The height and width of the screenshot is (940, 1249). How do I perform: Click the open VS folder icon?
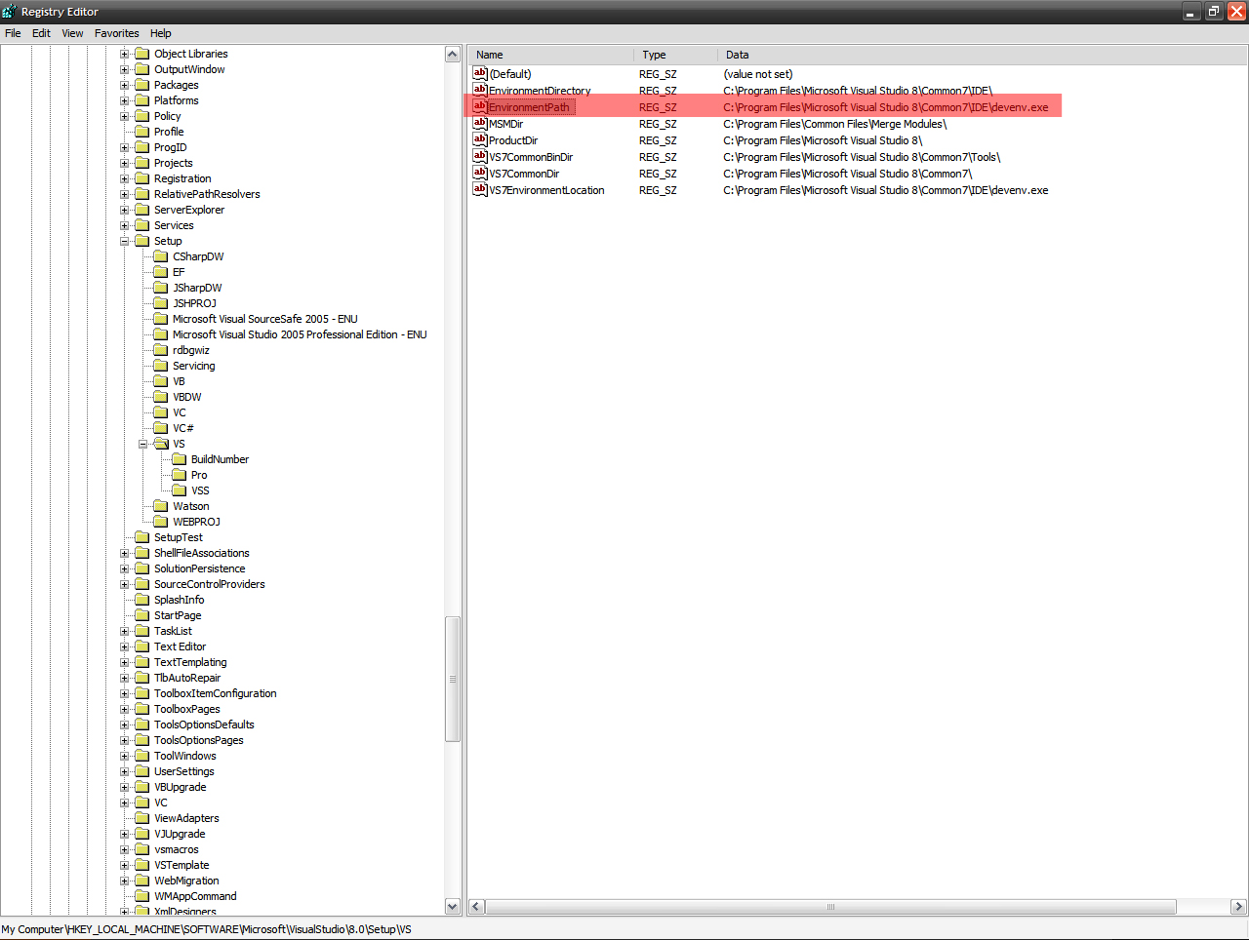click(161, 444)
